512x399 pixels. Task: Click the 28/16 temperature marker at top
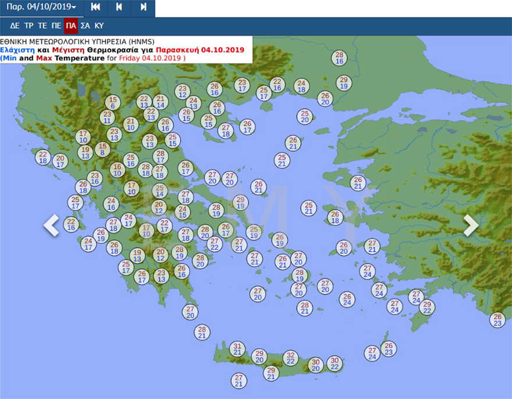coord(340,58)
